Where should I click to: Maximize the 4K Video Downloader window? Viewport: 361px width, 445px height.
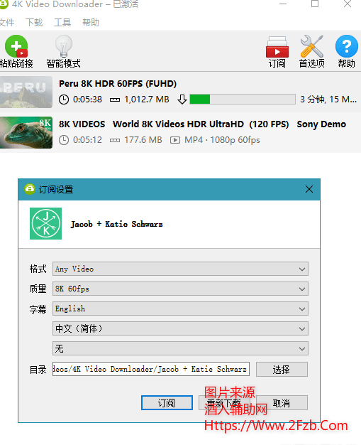click(x=315, y=4)
